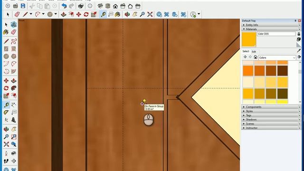The image size is (304, 171).
Task: Select the active Tape Measure tool in top toolbar
Action: pyautogui.click(x=103, y=14)
